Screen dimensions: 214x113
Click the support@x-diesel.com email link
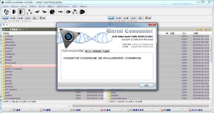point(142,47)
